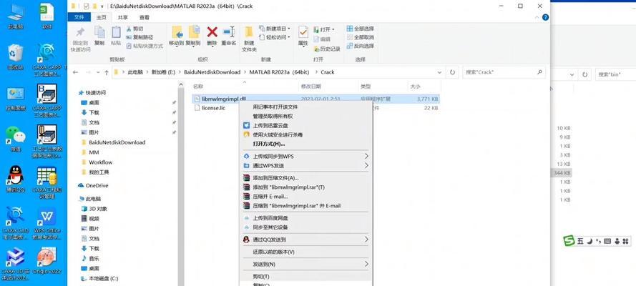Open Help with the blue question icon
This screenshot has height=286, width=636.
coord(546,17)
